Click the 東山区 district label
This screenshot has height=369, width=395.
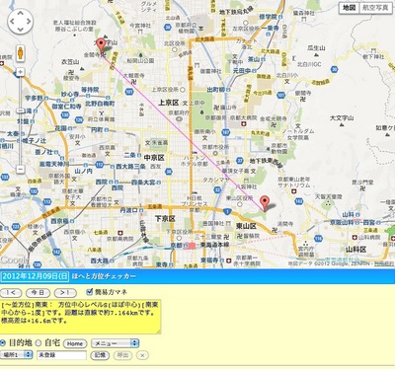tap(246, 226)
